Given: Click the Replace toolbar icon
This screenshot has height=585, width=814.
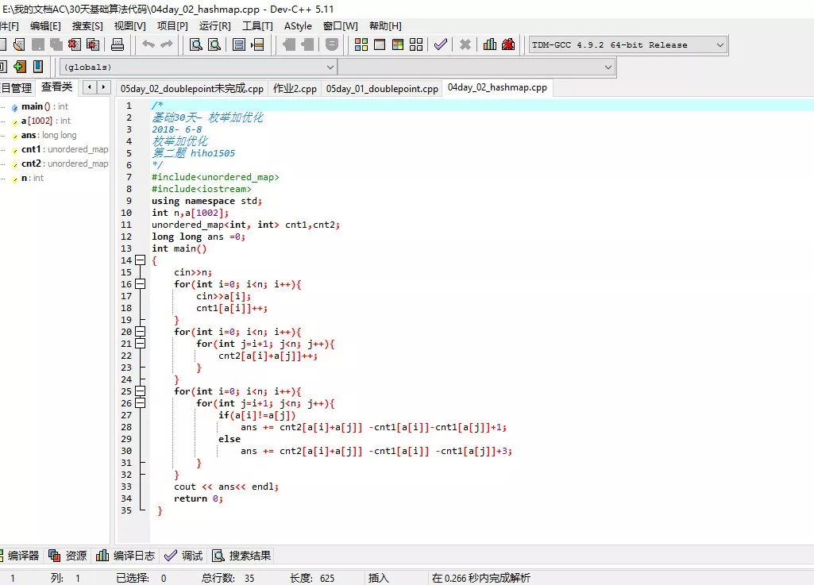Looking at the screenshot, I should coord(214,44).
